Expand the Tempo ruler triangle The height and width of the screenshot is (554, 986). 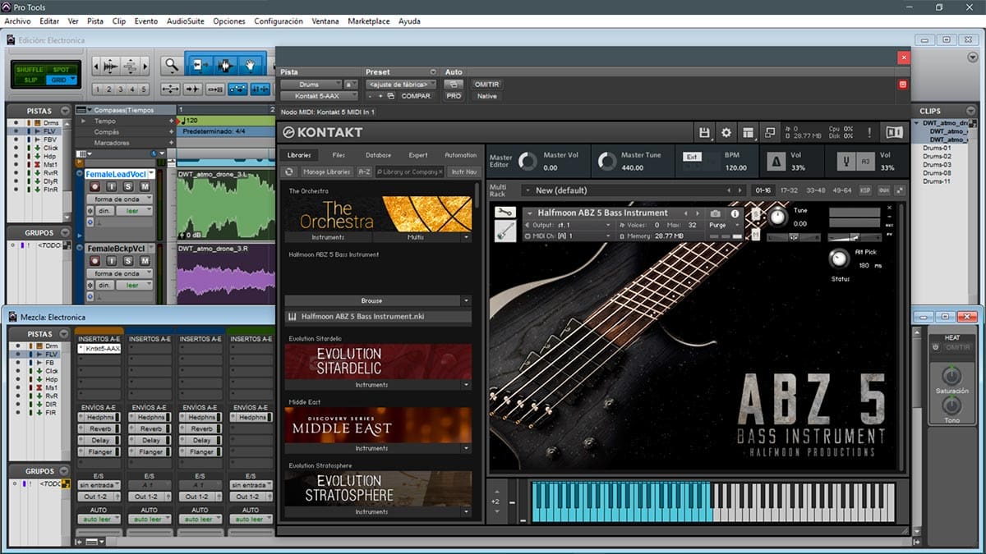(81, 121)
